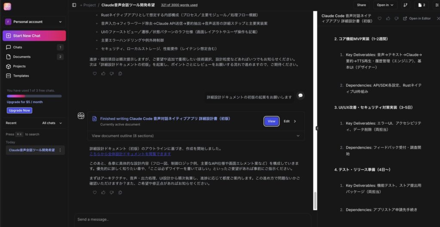Click the Personal account avatar icon

[x=8, y=22]
